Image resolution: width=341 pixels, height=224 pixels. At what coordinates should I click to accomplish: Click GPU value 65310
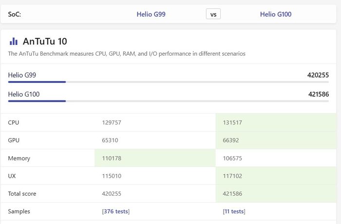pos(110,140)
